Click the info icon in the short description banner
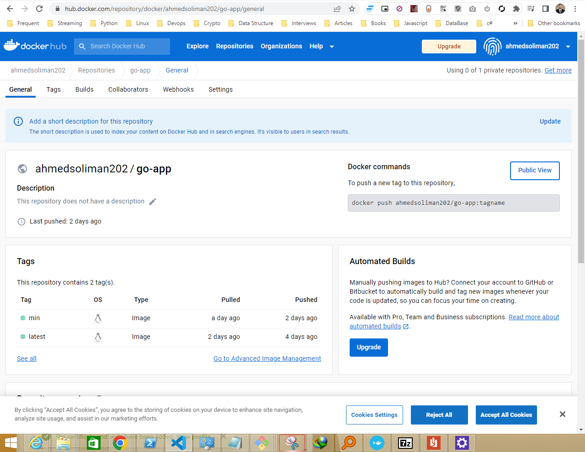585x452 pixels. tap(18, 121)
